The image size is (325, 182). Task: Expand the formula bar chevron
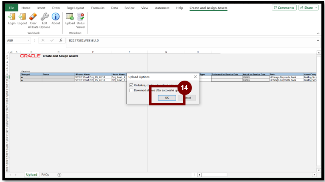click(x=318, y=40)
